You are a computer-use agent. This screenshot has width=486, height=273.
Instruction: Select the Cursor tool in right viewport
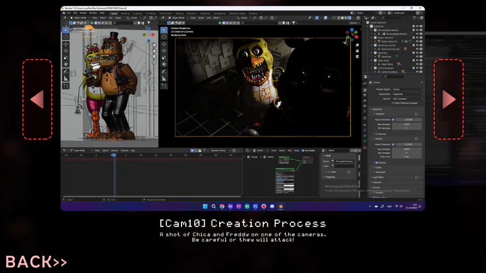point(164,37)
